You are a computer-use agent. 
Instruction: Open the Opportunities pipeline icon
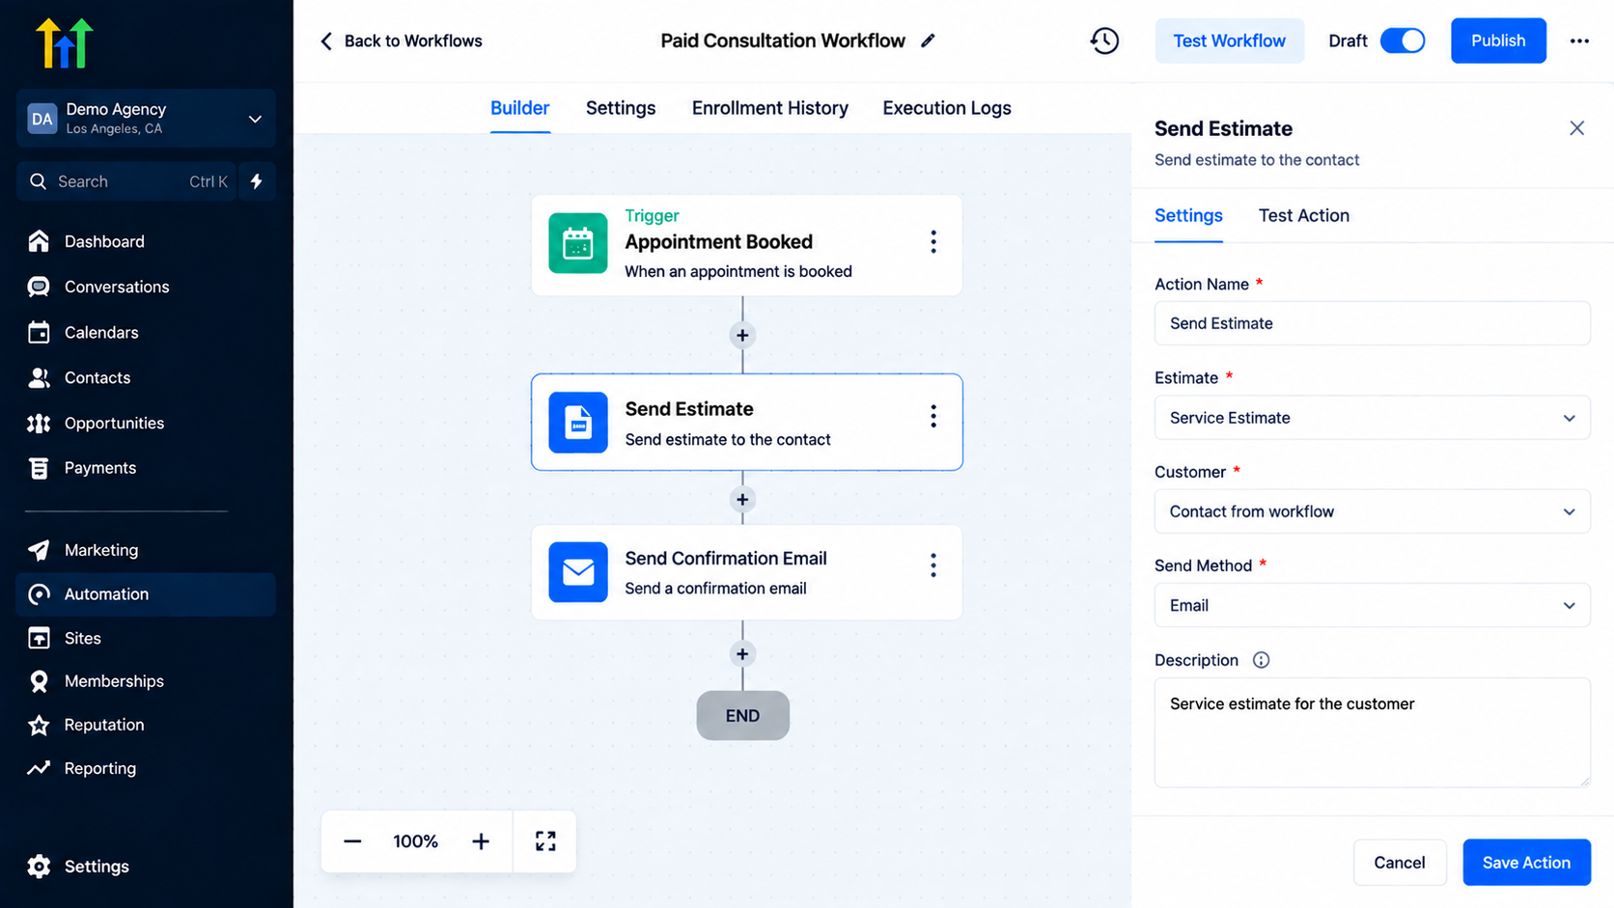[x=39, y=423]
